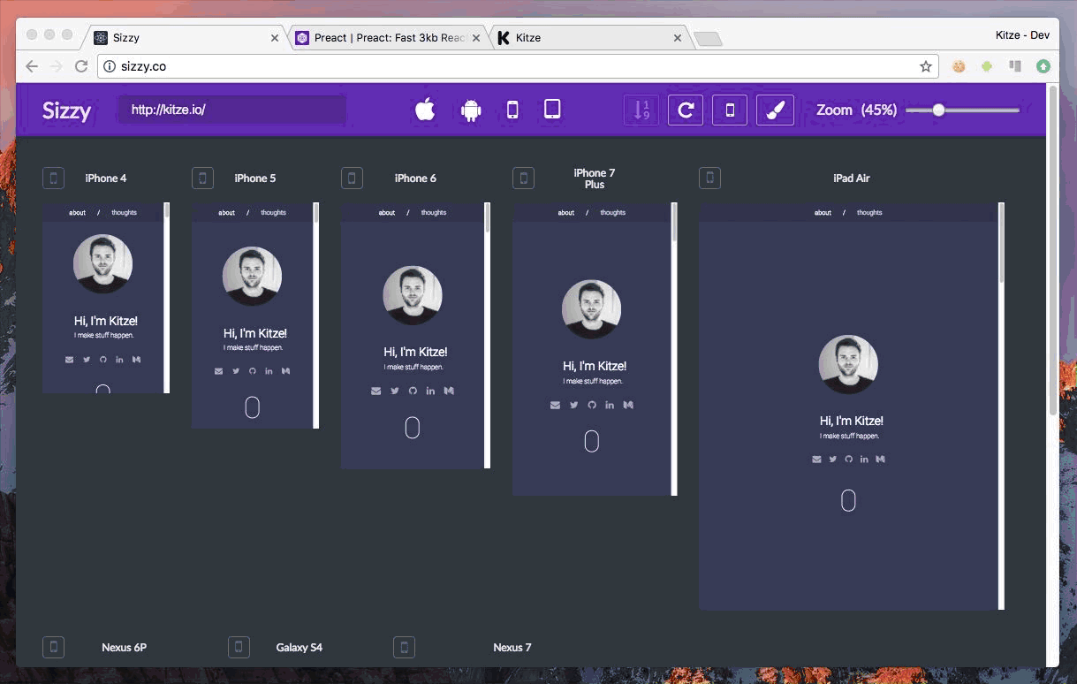Viewport: 1077px width, 684px height.
Task: Switch to the Sizzy browser tab
Action: pos(184,38)
